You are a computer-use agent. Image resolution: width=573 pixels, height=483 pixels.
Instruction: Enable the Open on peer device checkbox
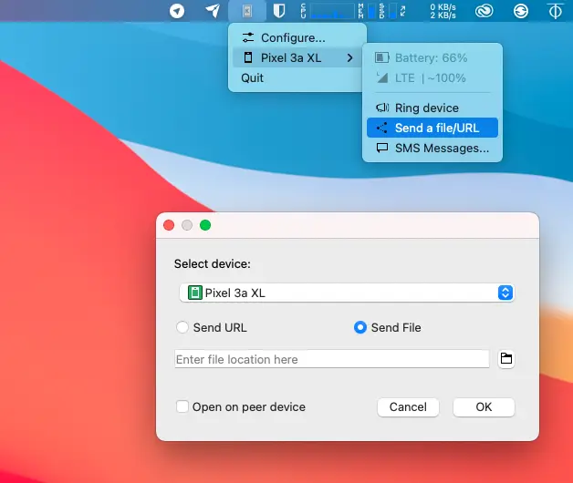point(182,406)
